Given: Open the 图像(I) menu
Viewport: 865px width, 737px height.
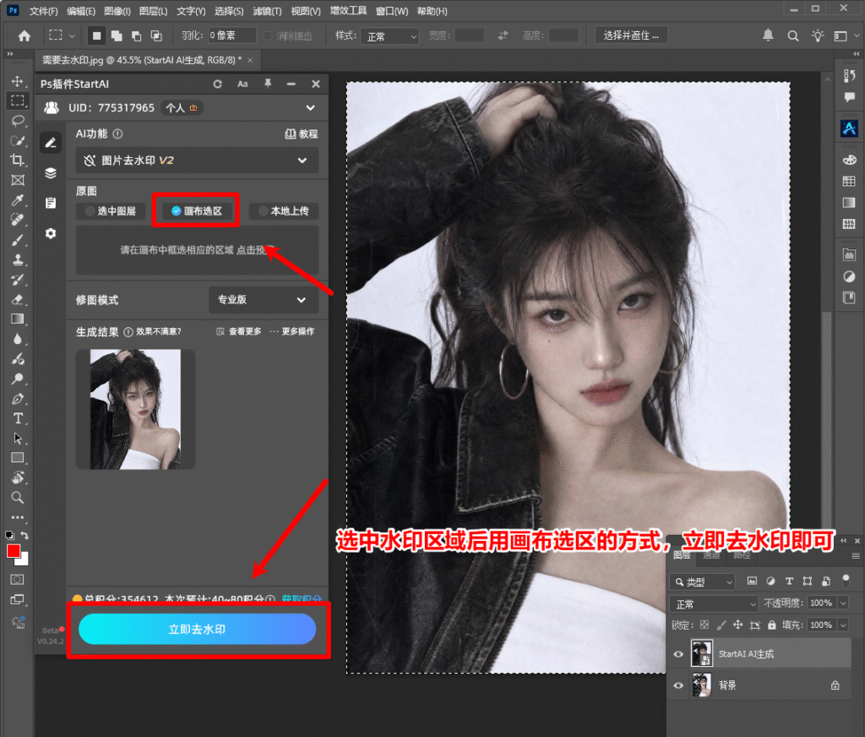Looking at the screenshot, I should click(x=117, y=11).
